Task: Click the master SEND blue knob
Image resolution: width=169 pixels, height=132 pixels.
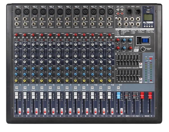Action: (x=130, y=40)
